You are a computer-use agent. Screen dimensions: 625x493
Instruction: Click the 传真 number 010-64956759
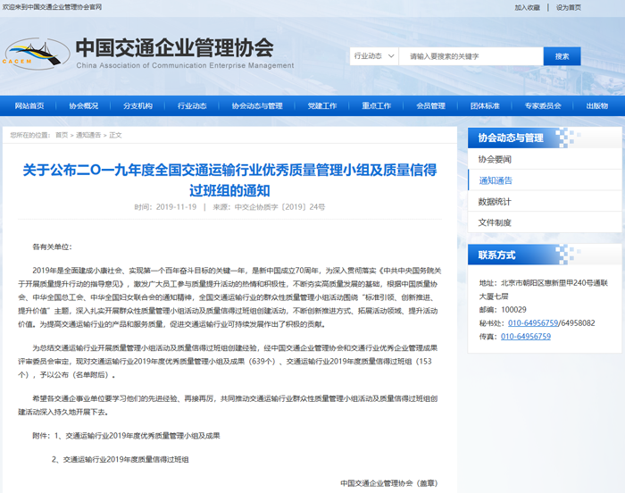pyautogui.click(x=526, y=336)
